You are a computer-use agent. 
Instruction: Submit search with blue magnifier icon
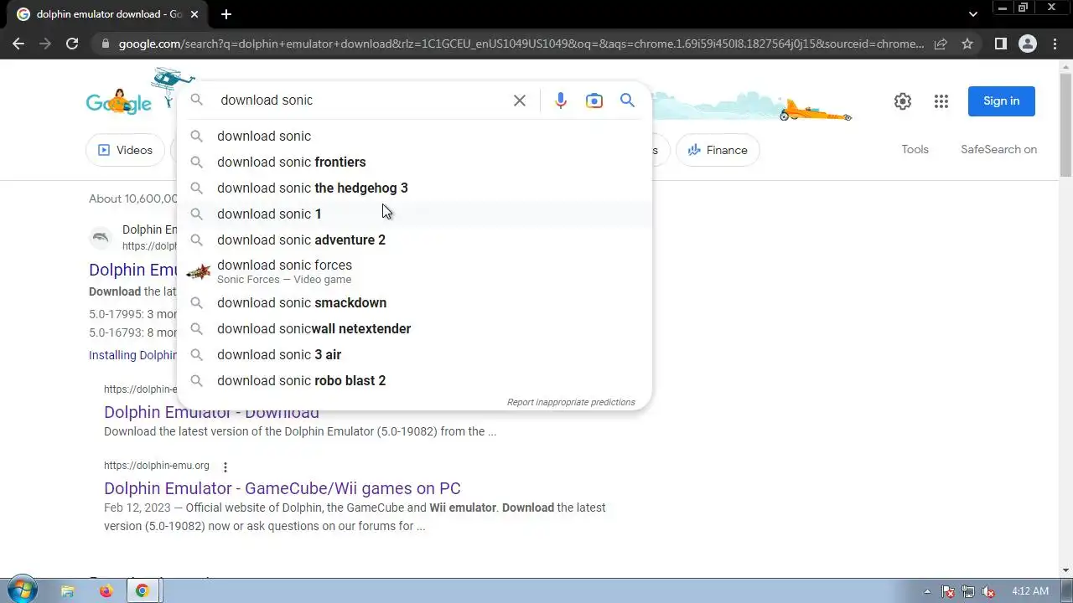[x=627, y=100]
